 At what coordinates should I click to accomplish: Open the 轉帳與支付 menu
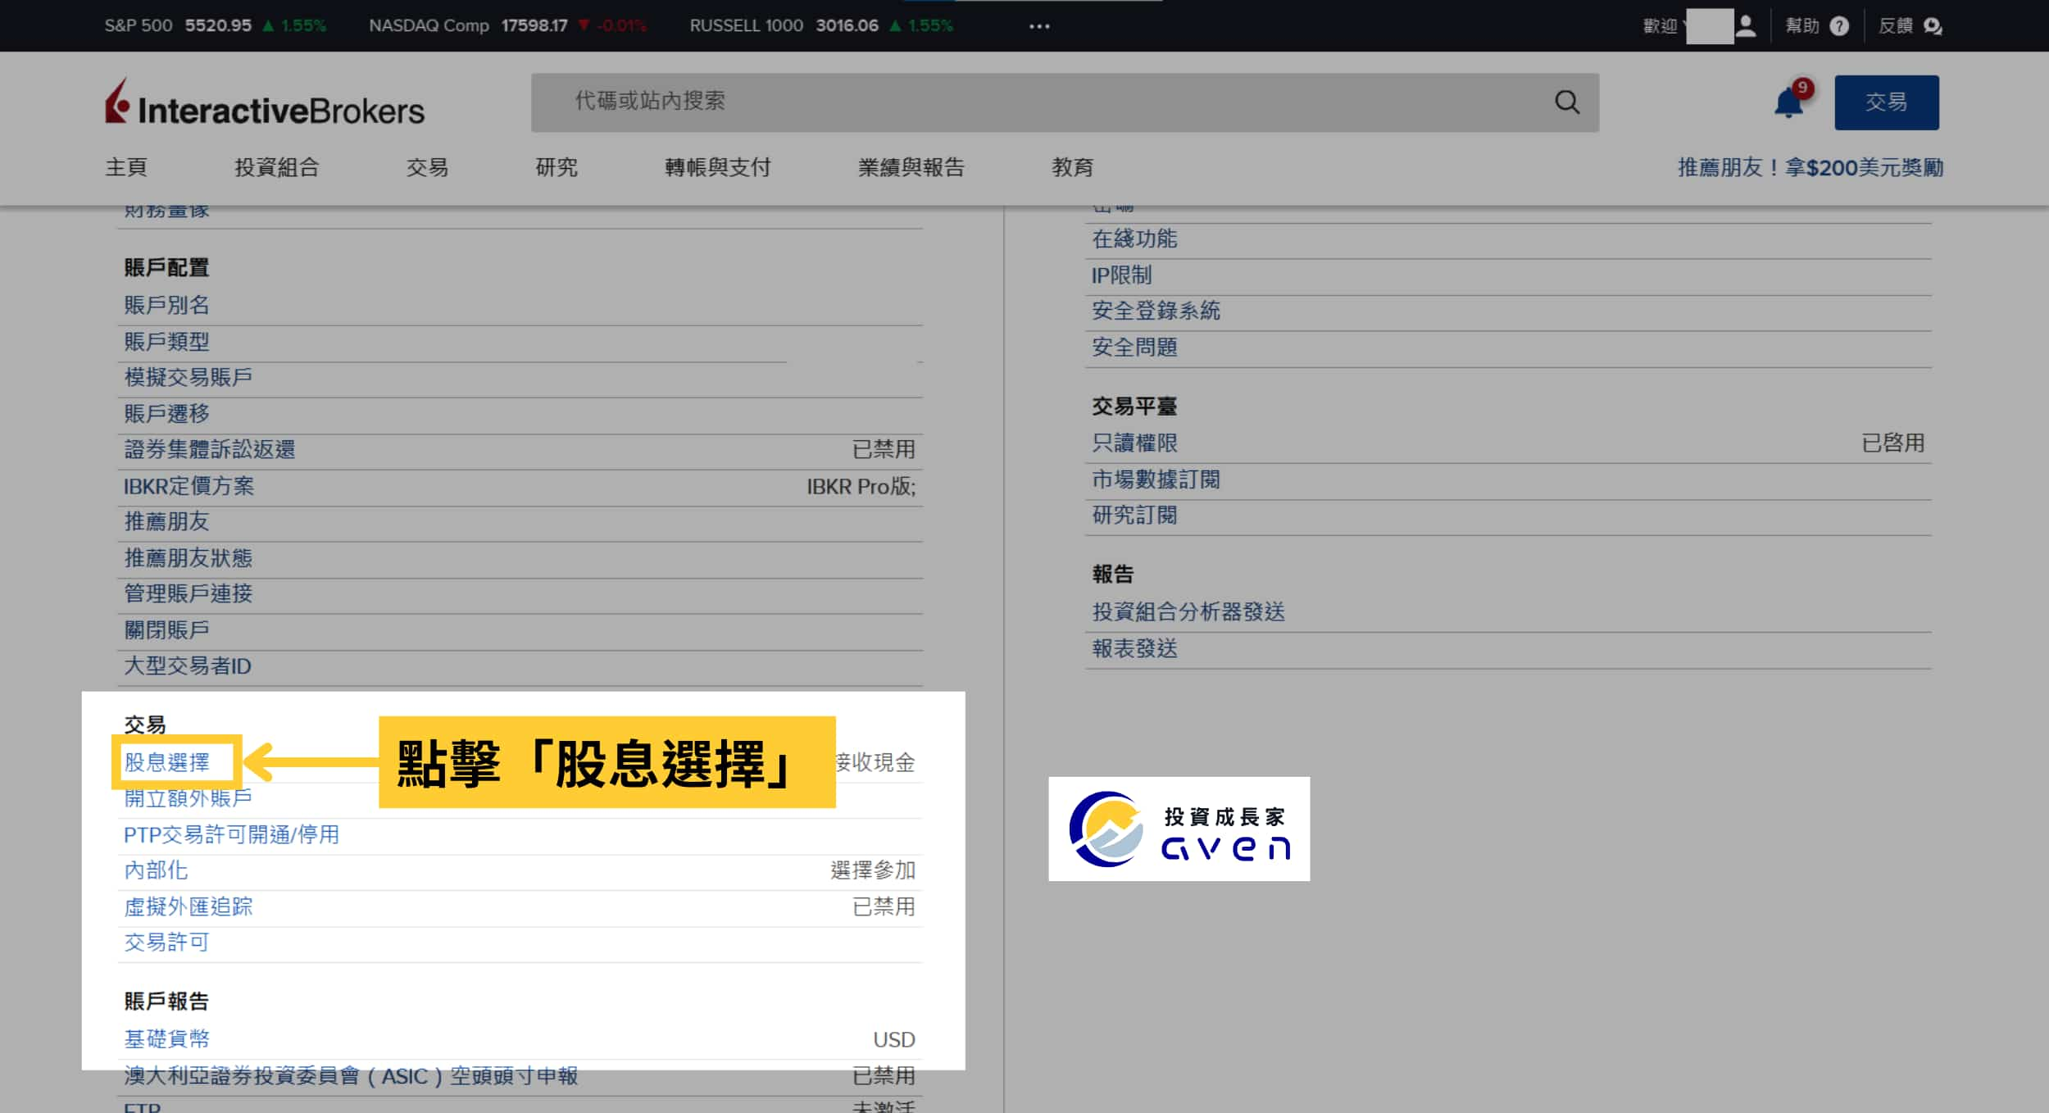coord(718,167)
